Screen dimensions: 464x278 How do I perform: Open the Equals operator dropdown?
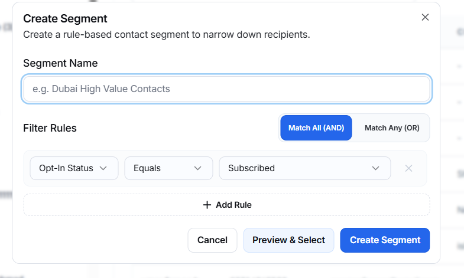pos(168,168)
